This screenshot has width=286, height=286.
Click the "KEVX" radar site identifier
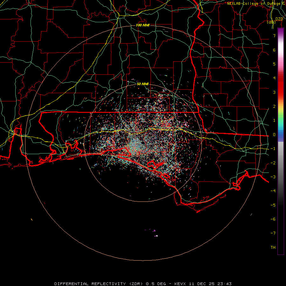click(x=180, y=284)
